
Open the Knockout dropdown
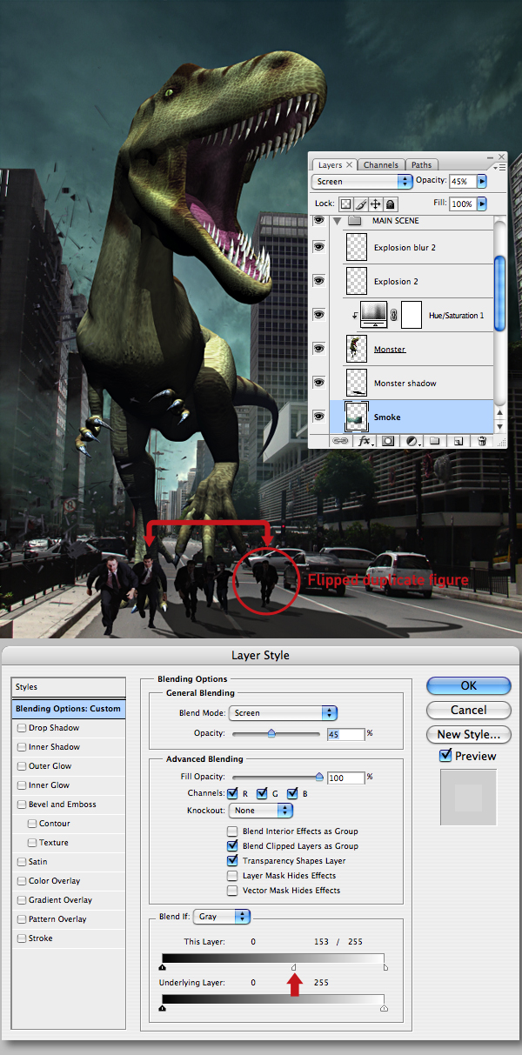tap(261, 810)
